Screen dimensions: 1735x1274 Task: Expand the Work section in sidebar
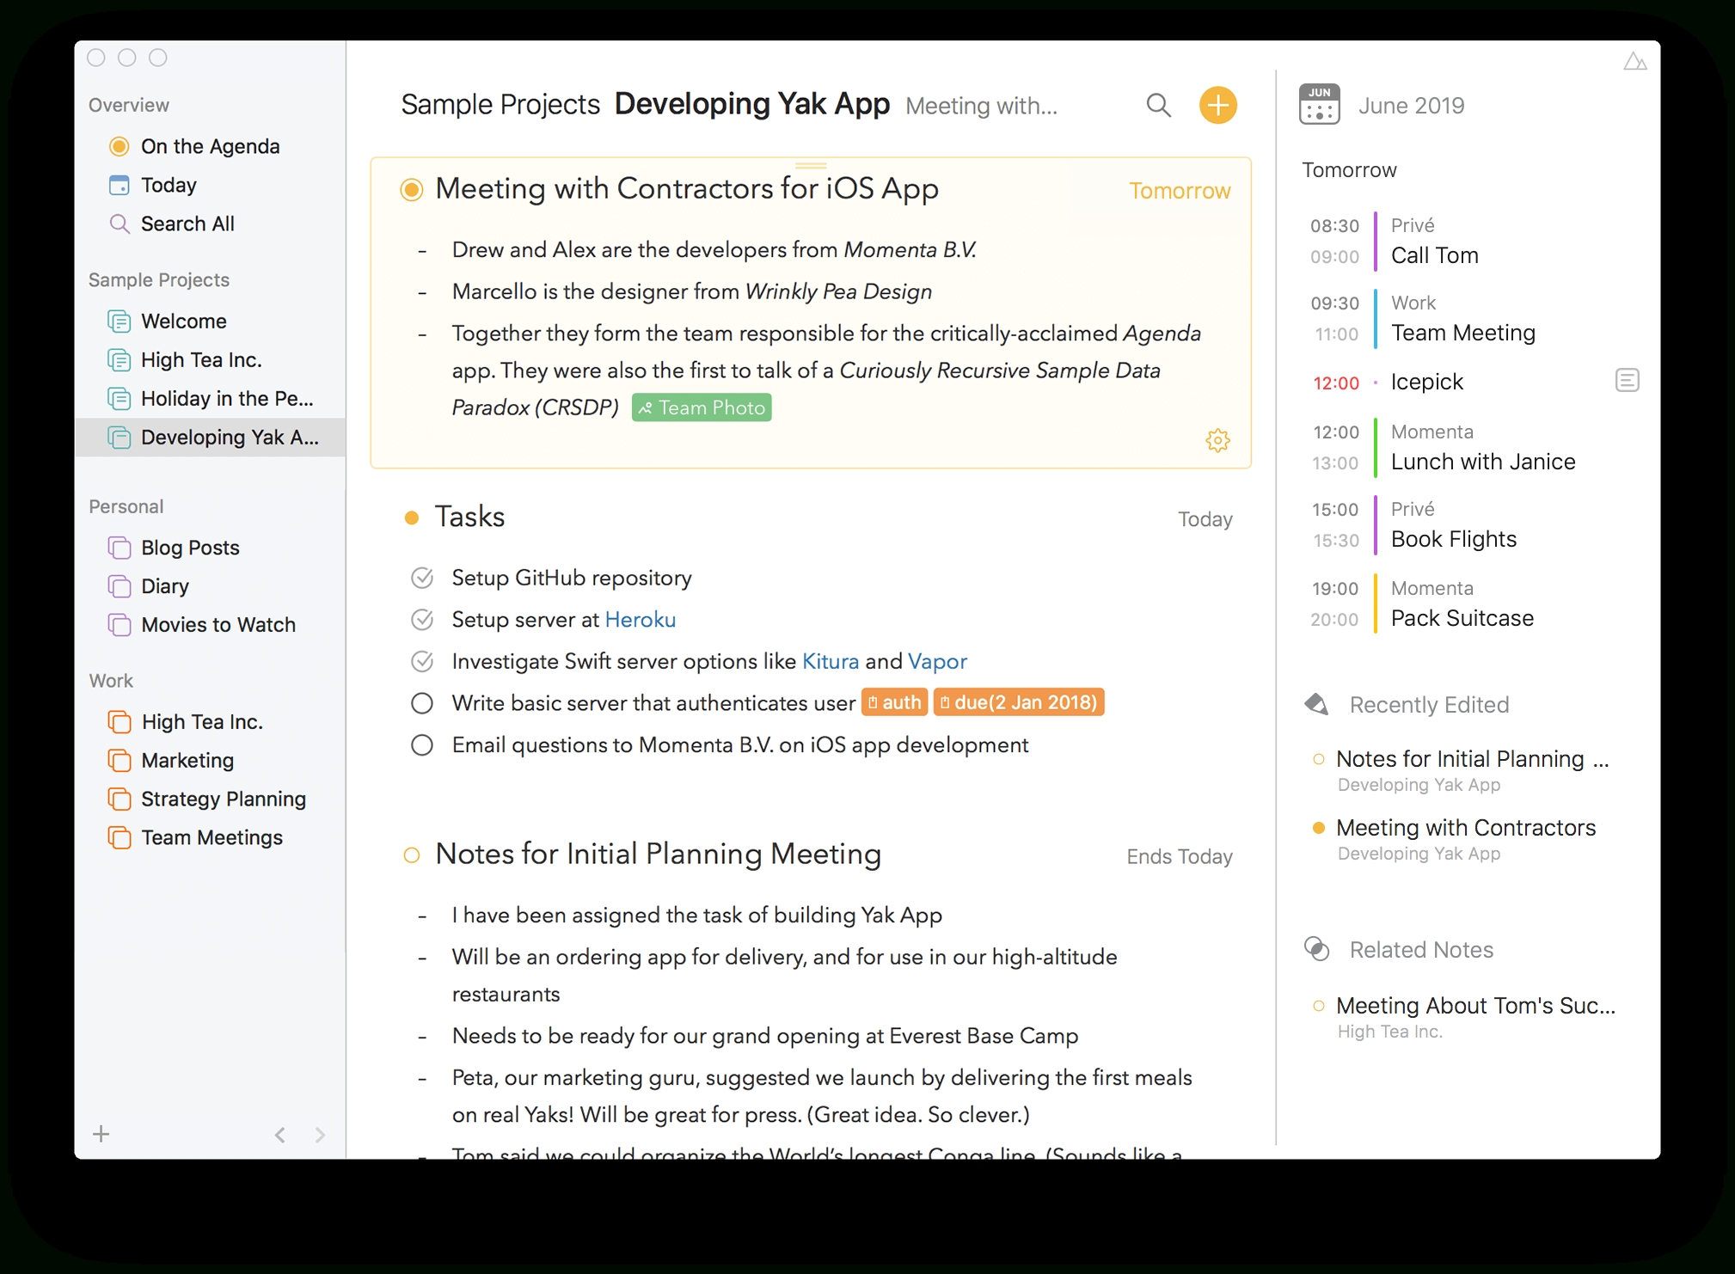tap(113, 680)
